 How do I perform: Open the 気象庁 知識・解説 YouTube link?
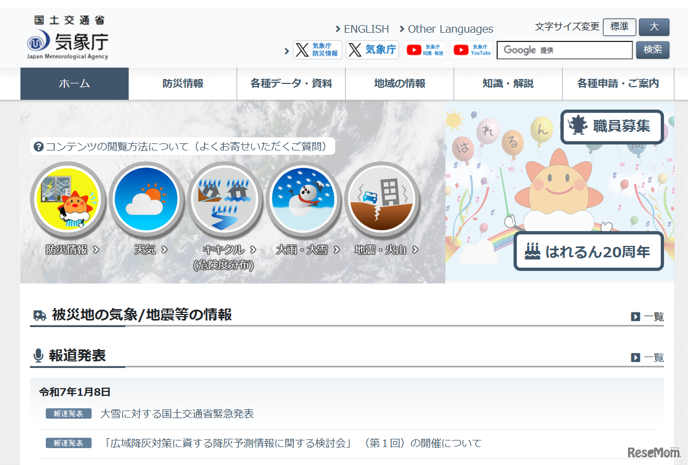tap(425, 50)
